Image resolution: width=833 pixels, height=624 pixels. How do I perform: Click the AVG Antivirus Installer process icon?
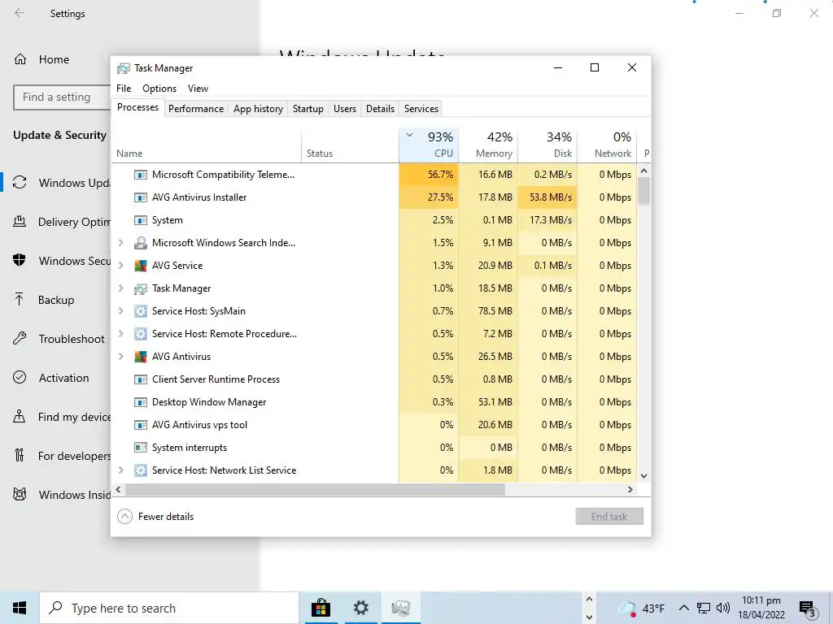[140, 197]
